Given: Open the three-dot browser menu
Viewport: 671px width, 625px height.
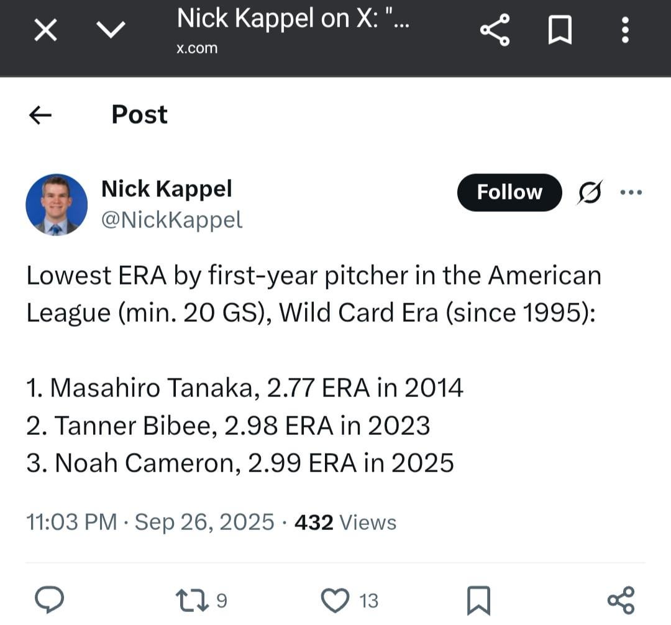Looking at the screenshot, I should point(625,29).
